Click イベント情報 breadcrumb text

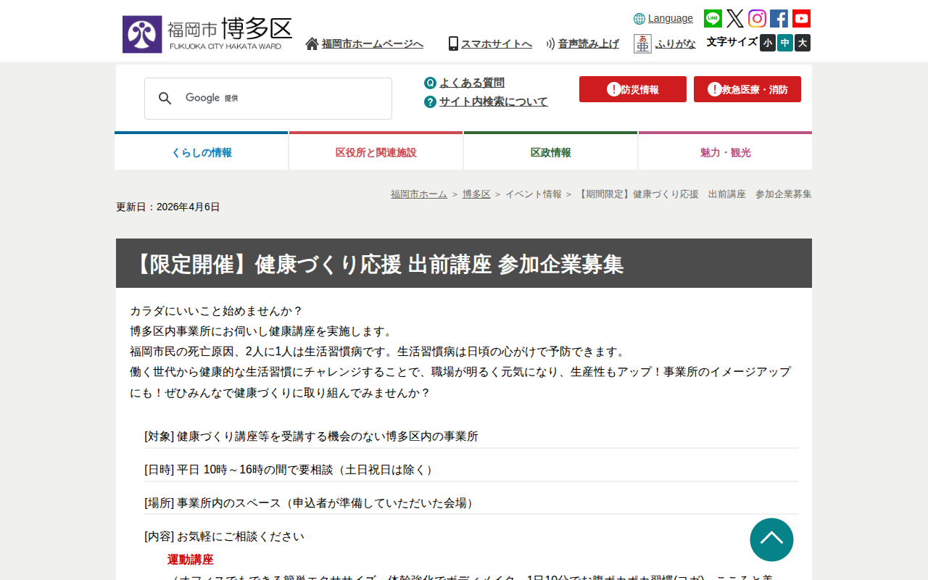[x=534, y=194]
